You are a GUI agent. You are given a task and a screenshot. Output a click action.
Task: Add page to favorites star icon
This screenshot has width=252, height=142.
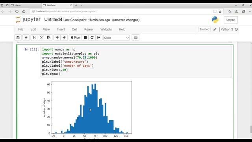pos(220,11)
